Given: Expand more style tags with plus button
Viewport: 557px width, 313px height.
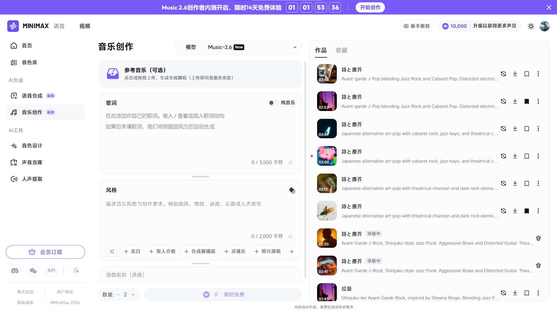Looking at the screenshot, I should tap(292, 251).
